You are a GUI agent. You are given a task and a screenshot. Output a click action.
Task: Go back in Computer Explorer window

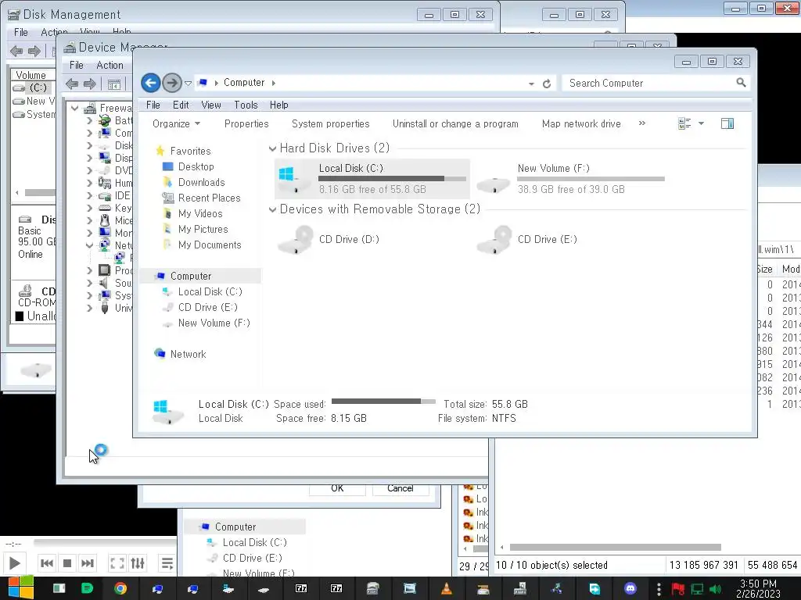pos(151,83)
